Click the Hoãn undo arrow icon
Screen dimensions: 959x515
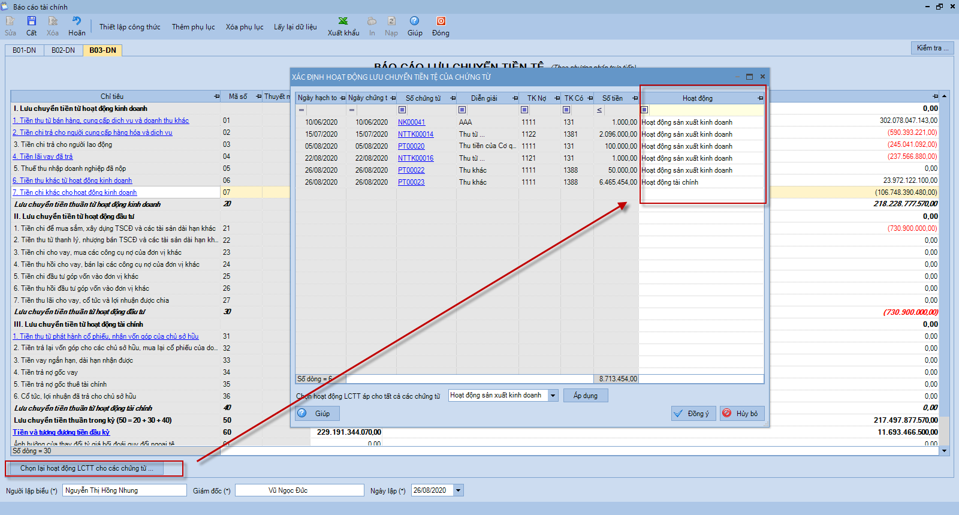(x=77, y=21)
